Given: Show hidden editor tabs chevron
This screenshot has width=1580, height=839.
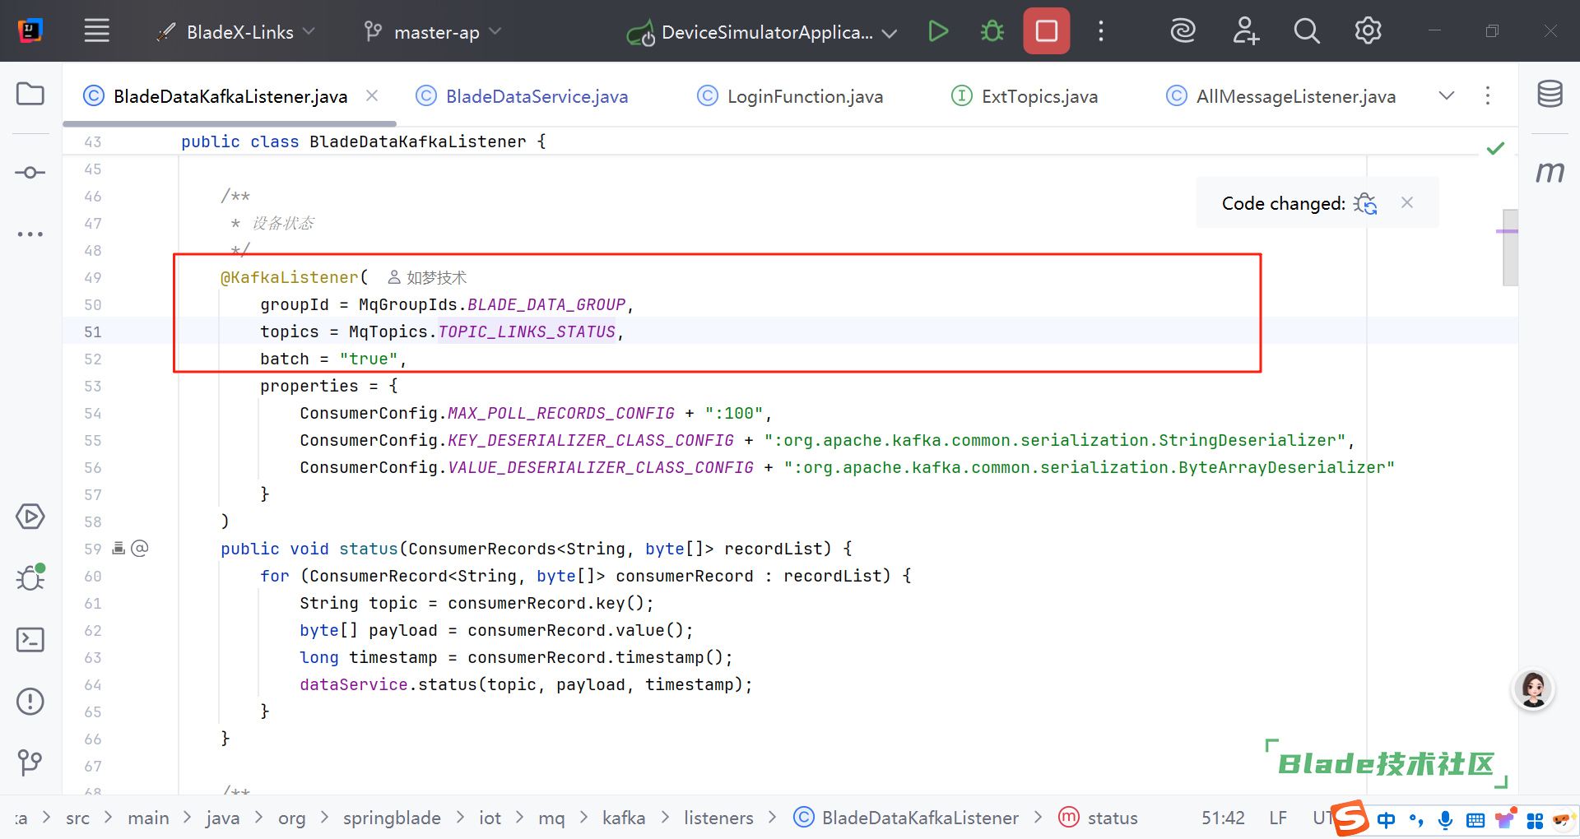Looking at the screenshot, I should tap(1446, 96).
